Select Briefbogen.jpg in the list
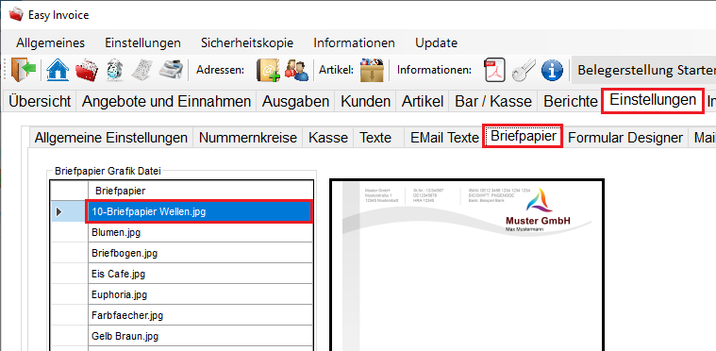The height and width of the screenshot is (351, 716). [x=201, y=253]
